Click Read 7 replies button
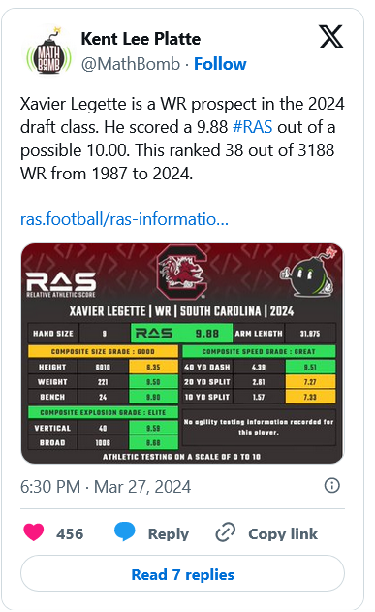The height and width of the screenshot is (612, 375). pyautogui.click(x=182, y=574)
